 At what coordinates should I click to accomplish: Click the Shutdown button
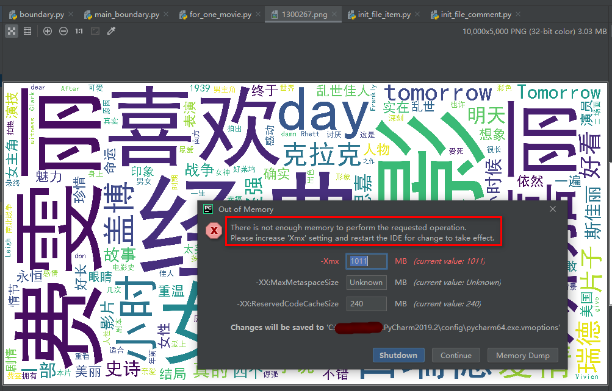click(x=398, y=355)
